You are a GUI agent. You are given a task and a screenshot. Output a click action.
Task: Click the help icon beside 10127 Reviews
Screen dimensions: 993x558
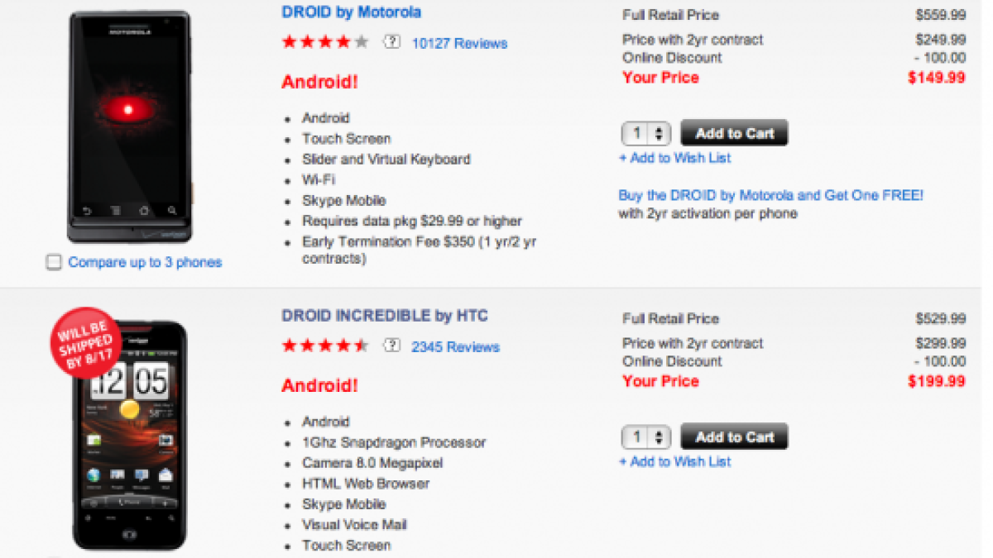pyautogui.click(x=391, y=43)
